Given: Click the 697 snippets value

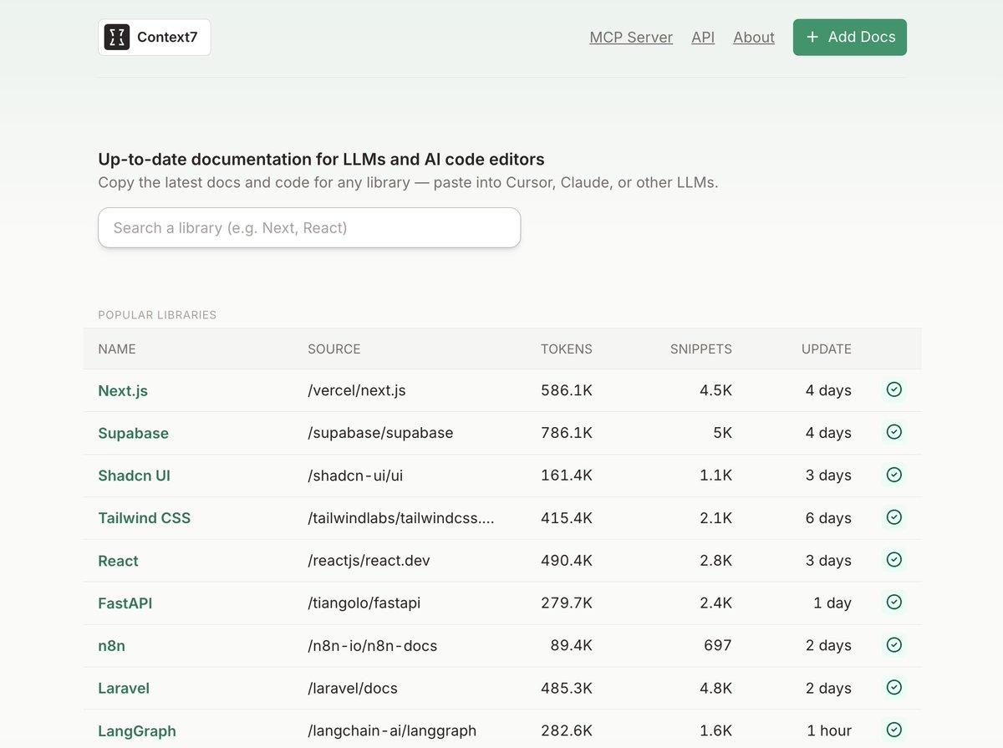Looking at the screenshot, I should coord(718,646).
